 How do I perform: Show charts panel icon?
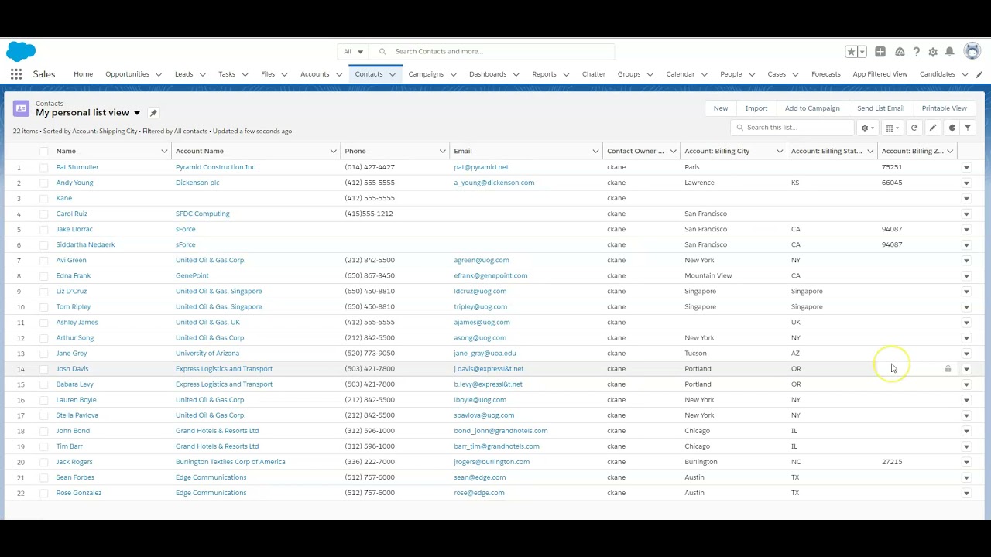pyautogui.click(x=952, y=128)
